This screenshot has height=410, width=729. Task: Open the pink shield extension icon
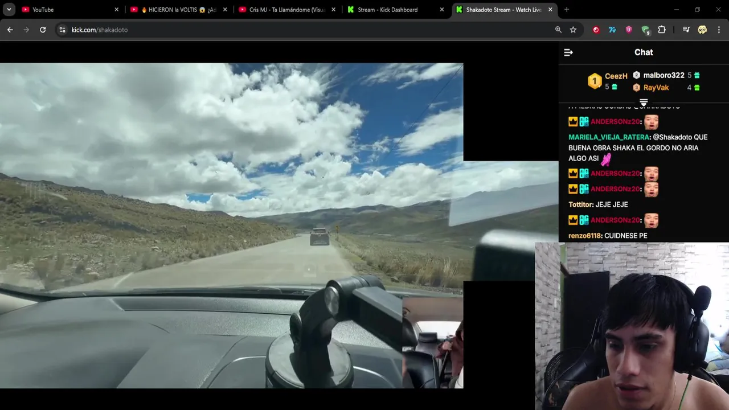click(629, 30)
